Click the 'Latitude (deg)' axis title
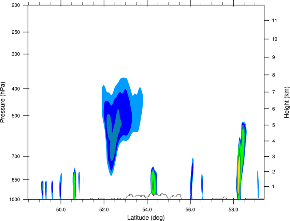The width and height of the screenshot is (290, 221). click(x=146, y=218)
